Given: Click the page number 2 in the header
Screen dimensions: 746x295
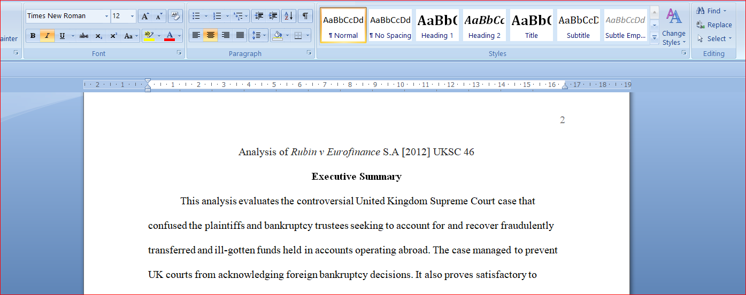Looking at the screenshot, I should coord(563,120).
